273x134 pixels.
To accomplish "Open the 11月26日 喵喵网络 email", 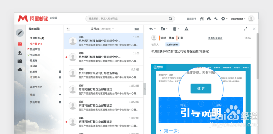I will click(104, 90).
